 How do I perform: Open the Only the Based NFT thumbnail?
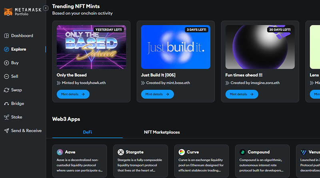click(x=91, y=47)
